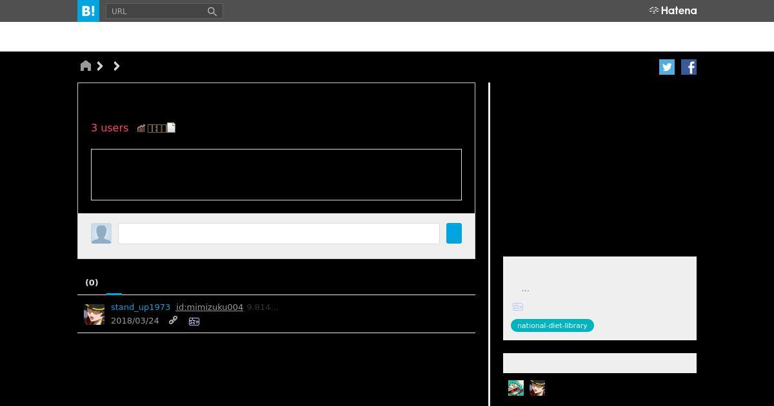Focus the bookmark comment input box
The image size is (774, 406).
[x=279, y=233]
